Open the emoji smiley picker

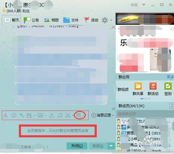pos(14,115)
